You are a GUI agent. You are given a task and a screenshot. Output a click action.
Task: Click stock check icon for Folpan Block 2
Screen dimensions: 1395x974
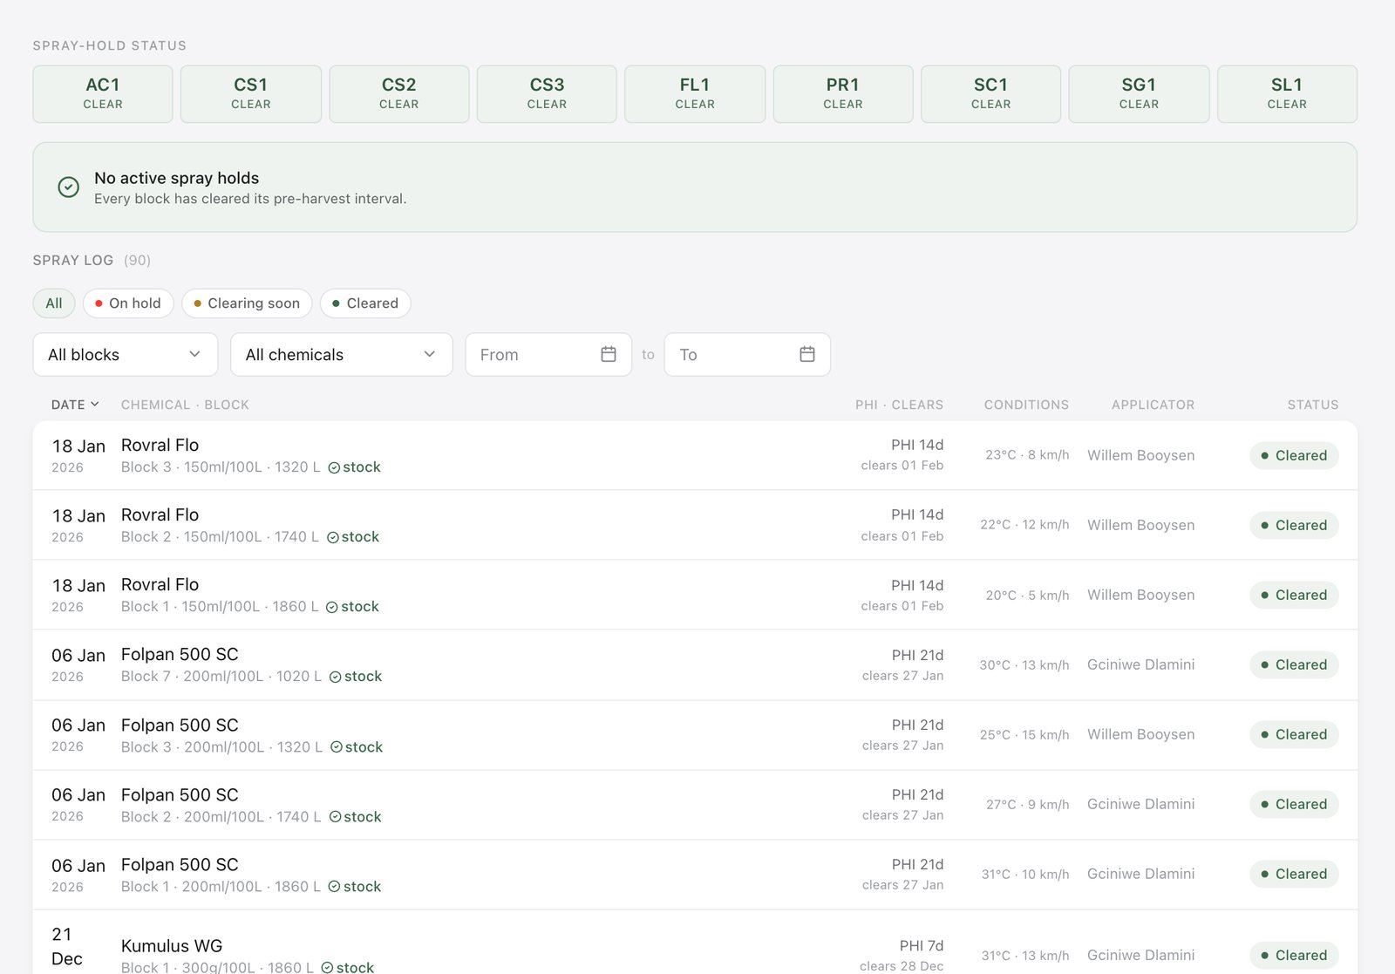[x=335, y=817]
